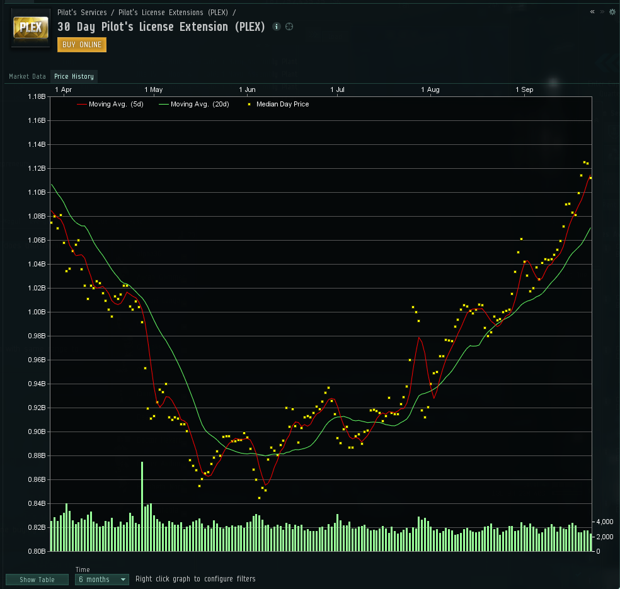Click the '4,000' volume axis label
This screenshot has width=620, height=589.
[x=605, y=522]
